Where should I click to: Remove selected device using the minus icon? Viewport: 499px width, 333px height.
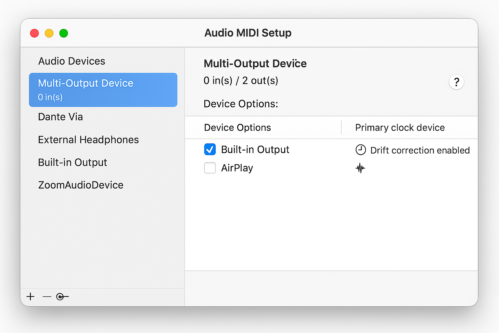(x=46, y=296)
